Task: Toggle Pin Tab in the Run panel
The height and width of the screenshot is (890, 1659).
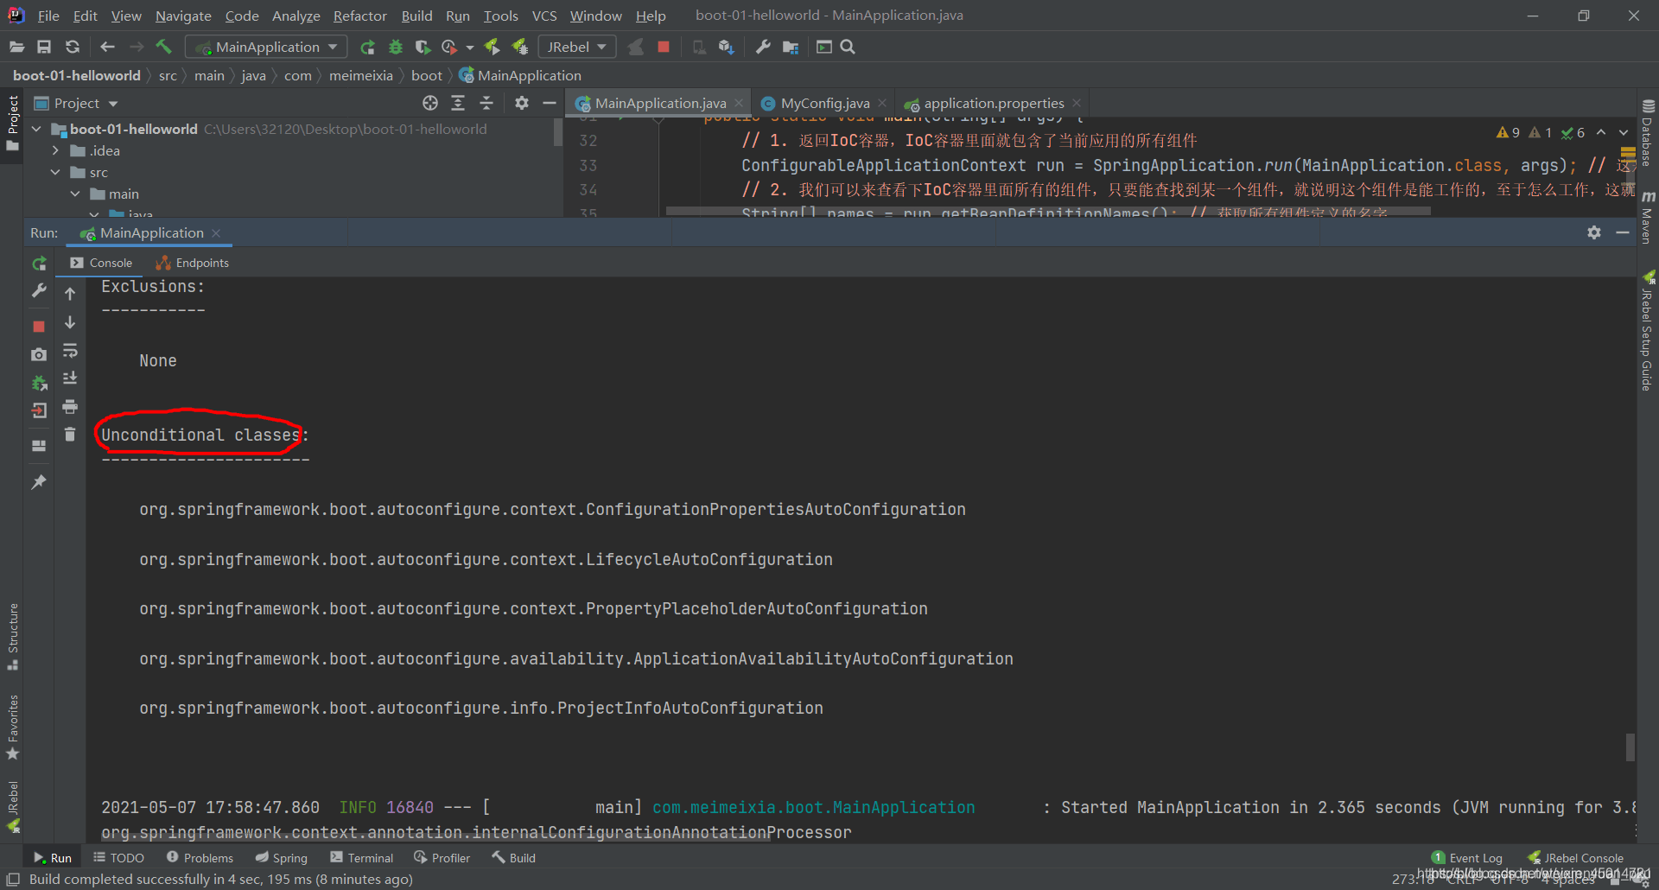Action: (39, 481)
